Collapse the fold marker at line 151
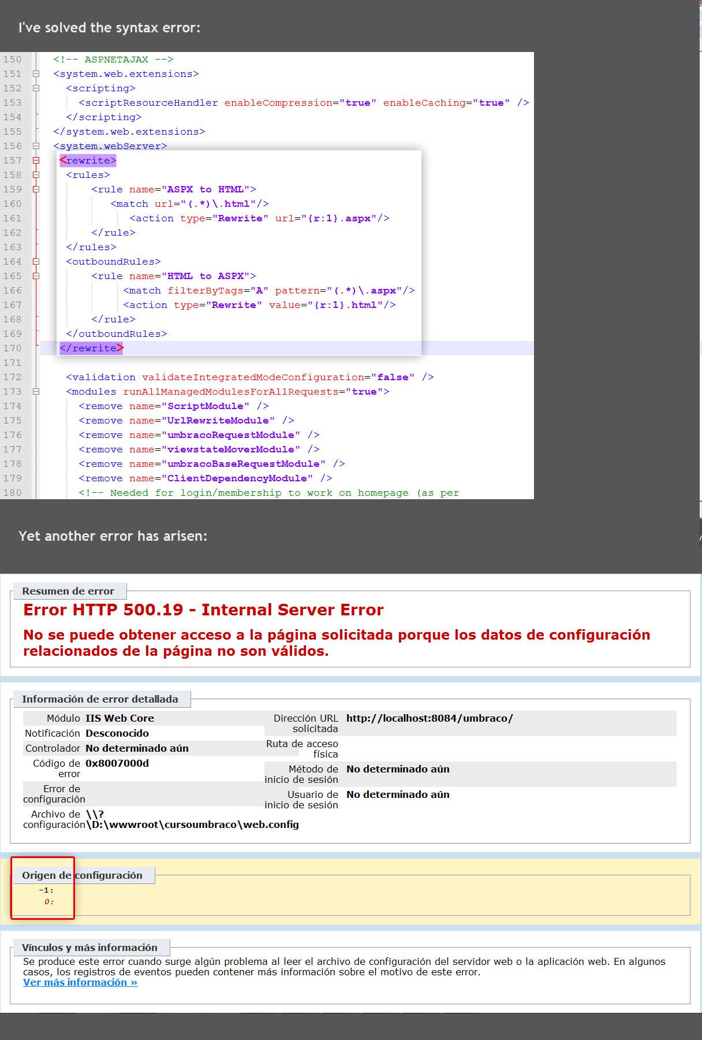Screen dimensions: 702x1040 click(36, 74)
